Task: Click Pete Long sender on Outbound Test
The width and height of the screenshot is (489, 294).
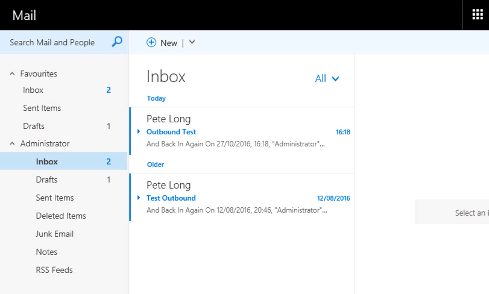Action: (x=168, y=119)
